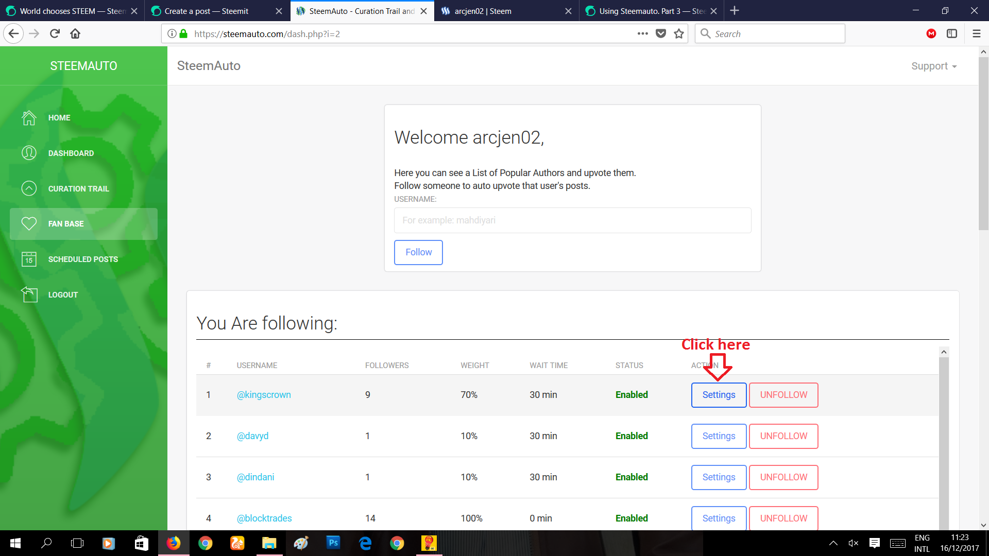Toggle the browser sidebar view icon
The image size is (989, 556).
(952, 34)
